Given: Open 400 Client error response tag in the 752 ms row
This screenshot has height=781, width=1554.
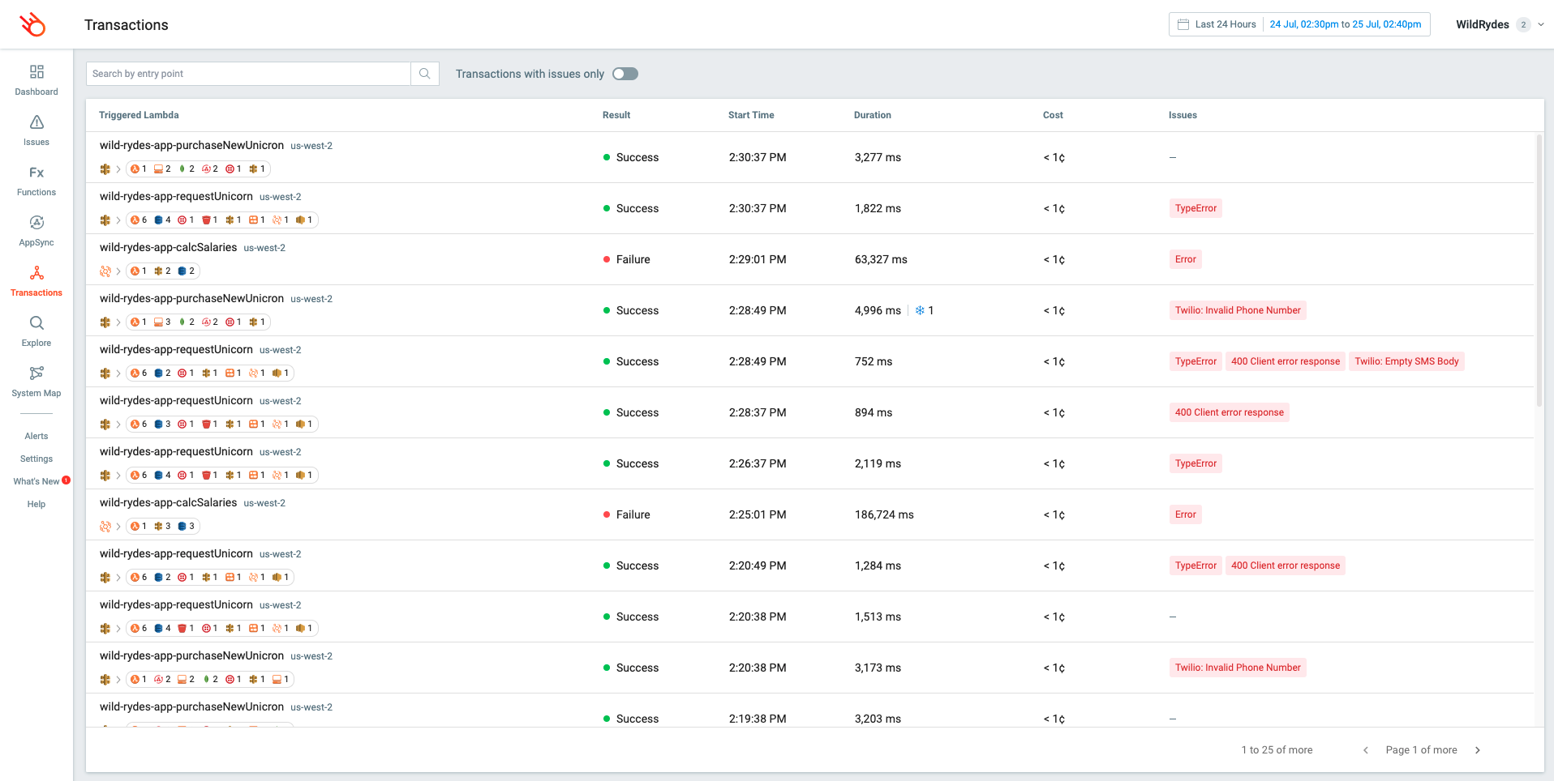Looking at the screenshot, I should (x=1286, y=361).
